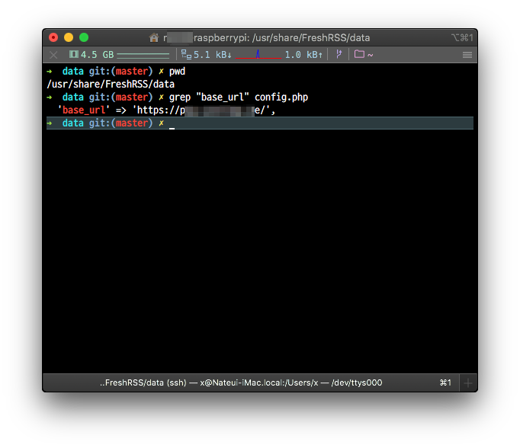Click the git branch icon in status bar
Image resolution: width=520 pixels, height=448 pixels.
click(339, 54)
